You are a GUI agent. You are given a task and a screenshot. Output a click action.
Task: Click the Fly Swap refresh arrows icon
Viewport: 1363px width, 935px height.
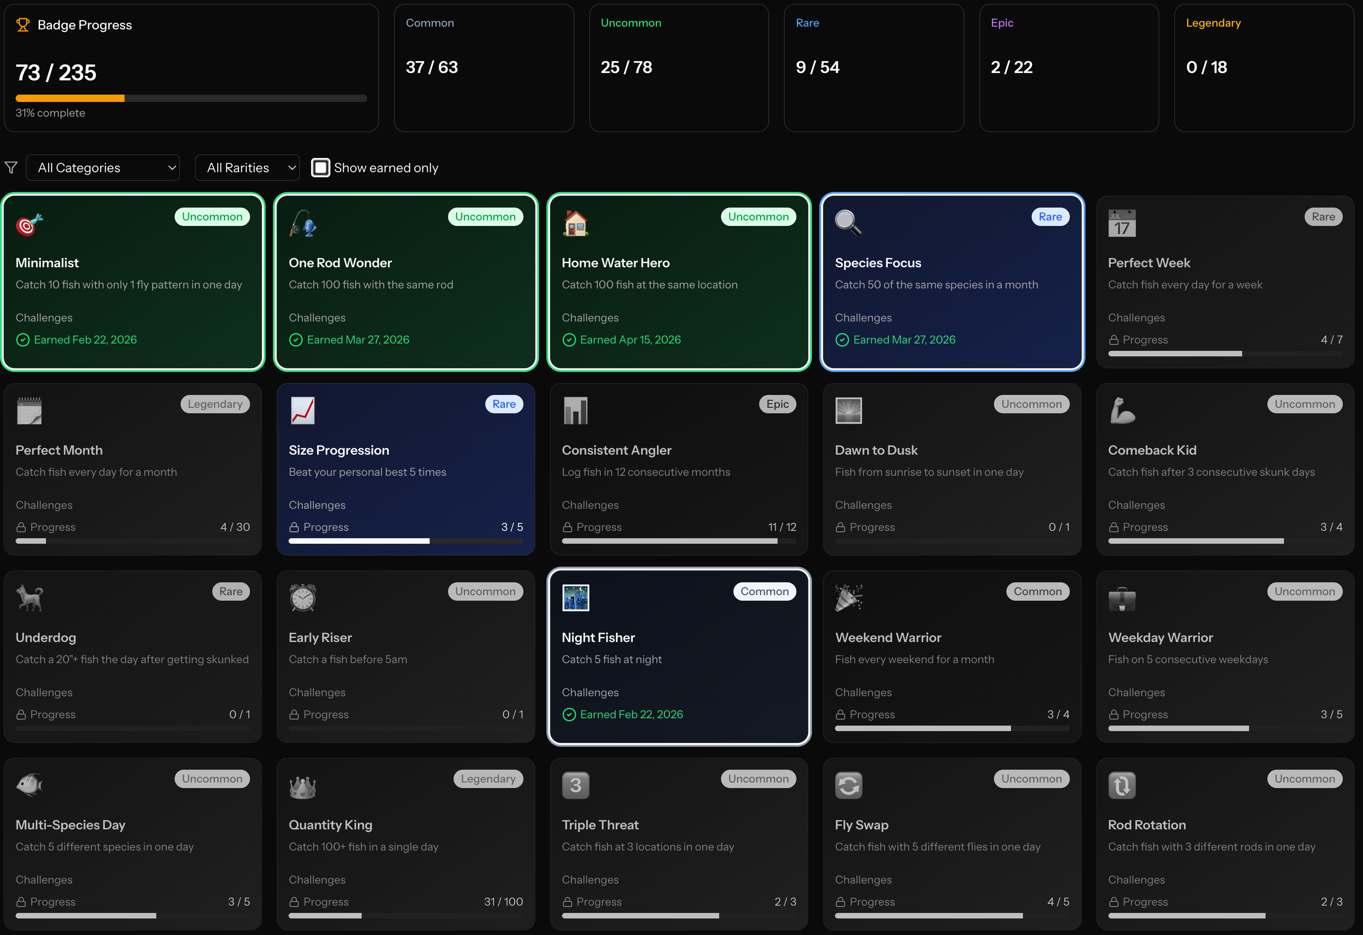848,785
